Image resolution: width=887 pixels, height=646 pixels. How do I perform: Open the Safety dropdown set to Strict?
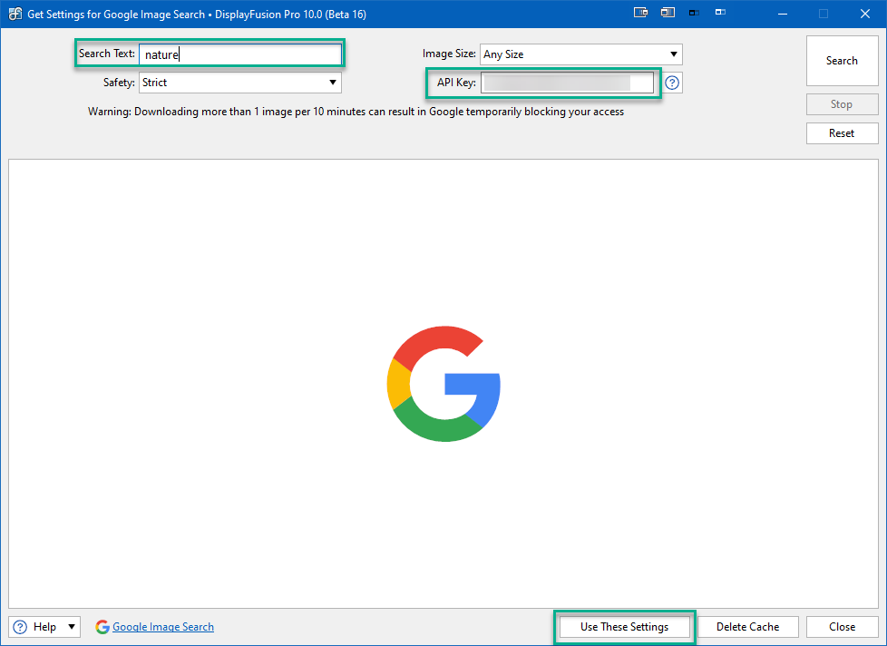tap(239, 83)
